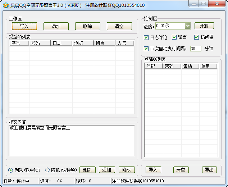Click the 导入 button in 工作区

pyautogui.click(x=24, y=26)
